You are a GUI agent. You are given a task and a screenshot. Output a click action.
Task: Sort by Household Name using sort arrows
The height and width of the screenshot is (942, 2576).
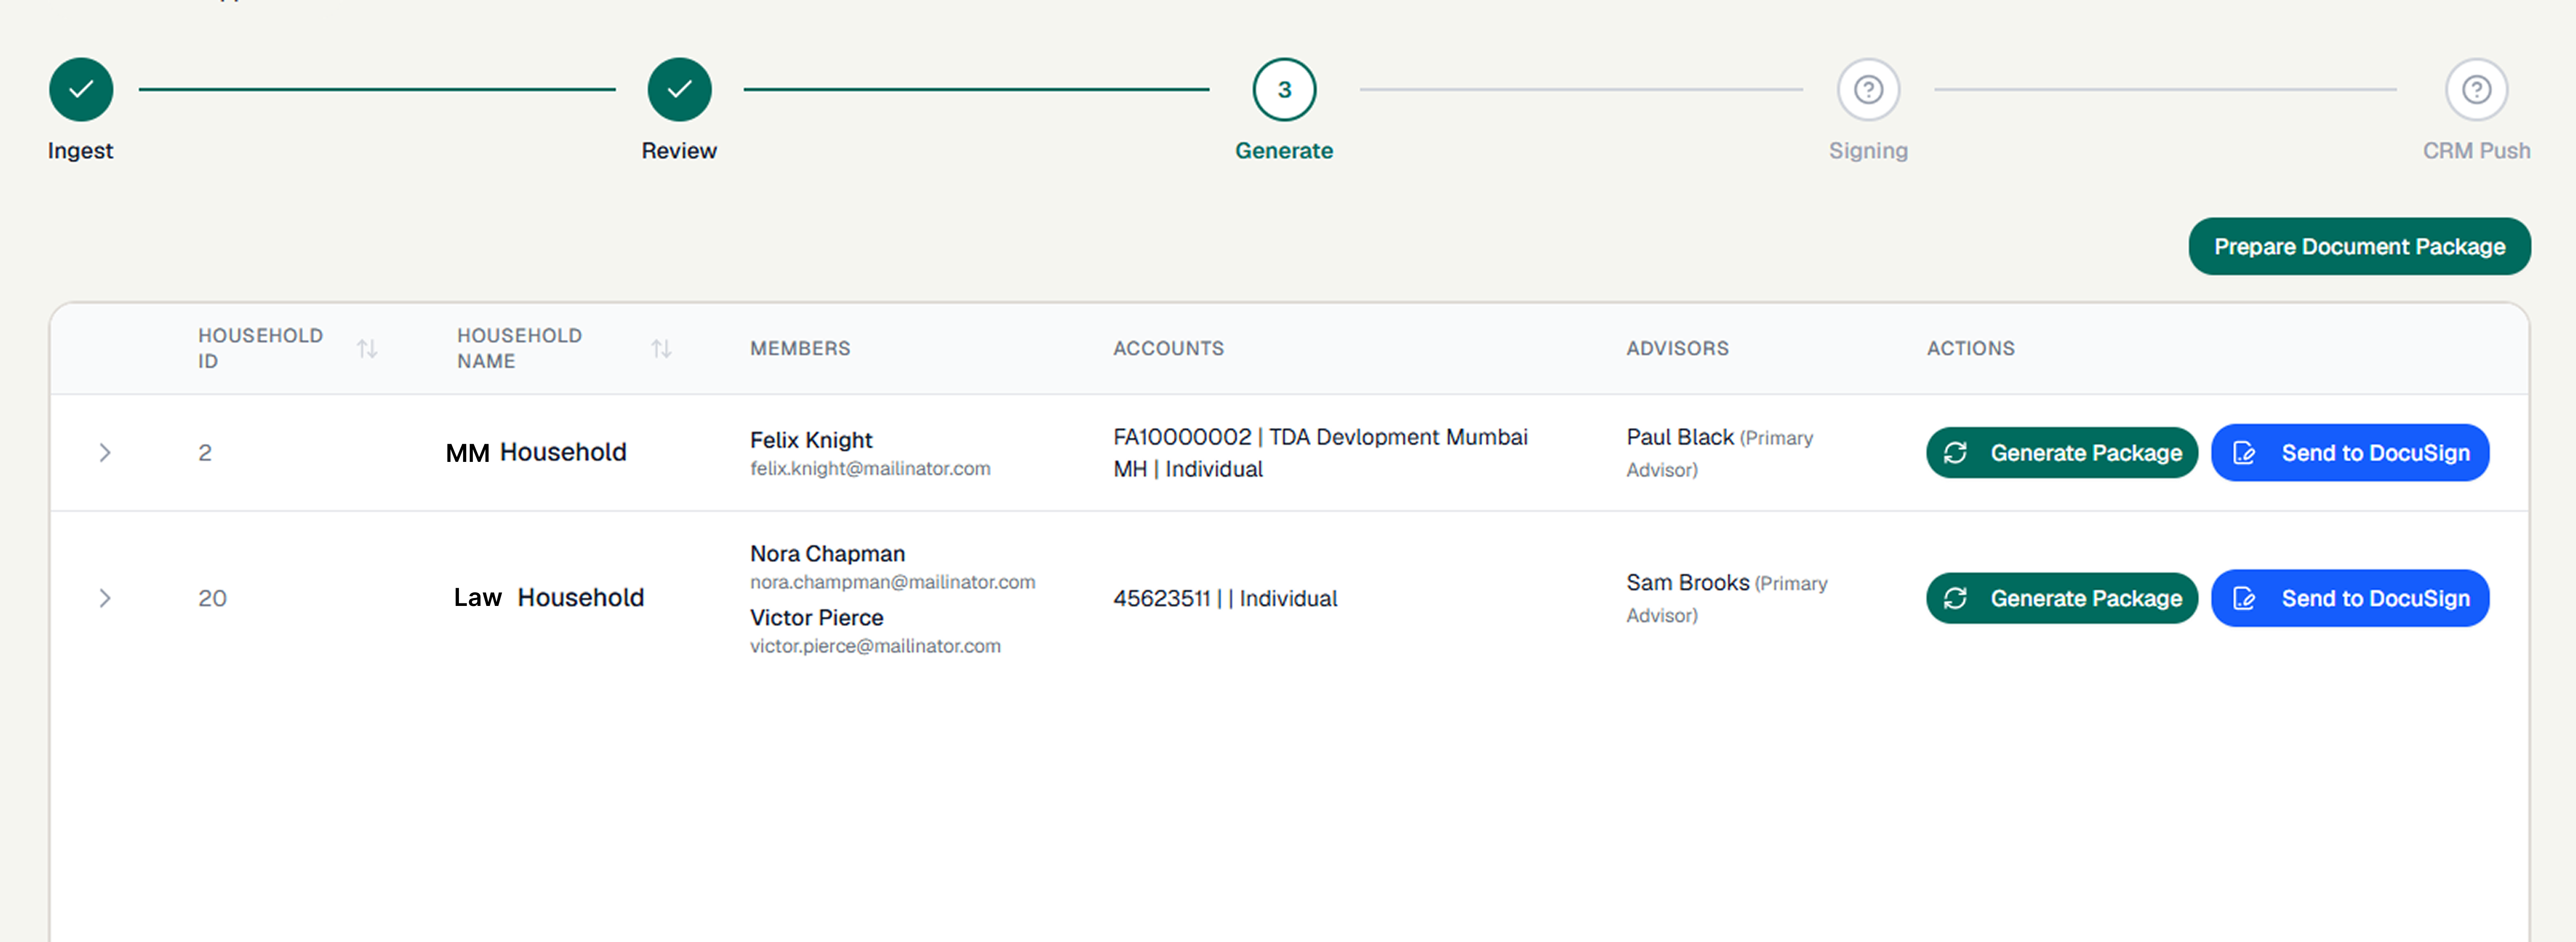[x=661, y=348]
